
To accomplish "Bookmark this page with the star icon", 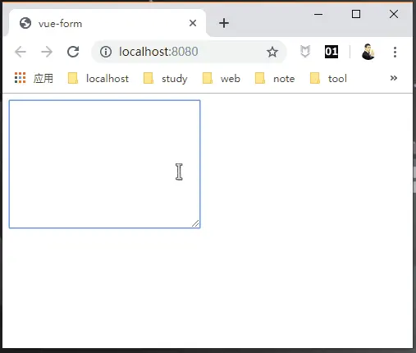I will pos(272,52).
